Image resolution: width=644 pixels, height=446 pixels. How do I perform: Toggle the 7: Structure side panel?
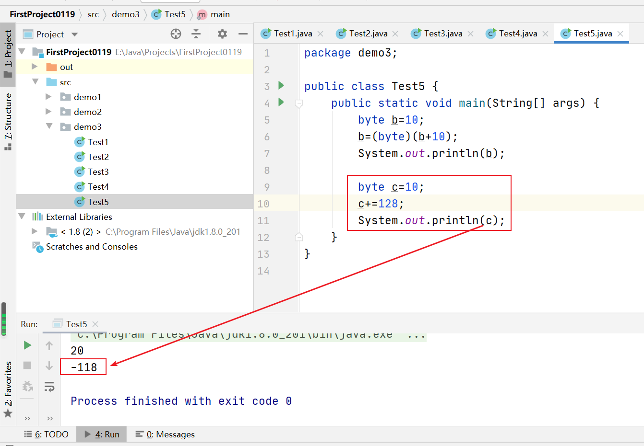pos(8,121)
